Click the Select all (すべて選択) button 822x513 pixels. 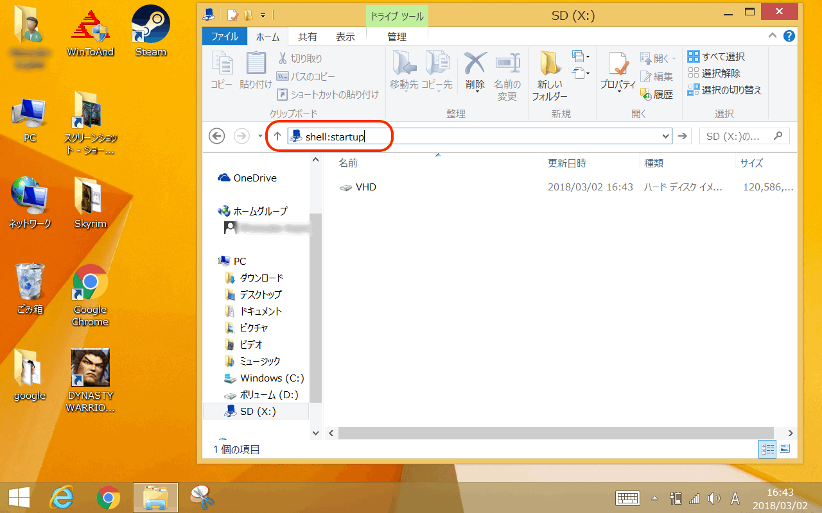[x=716, y=57]
